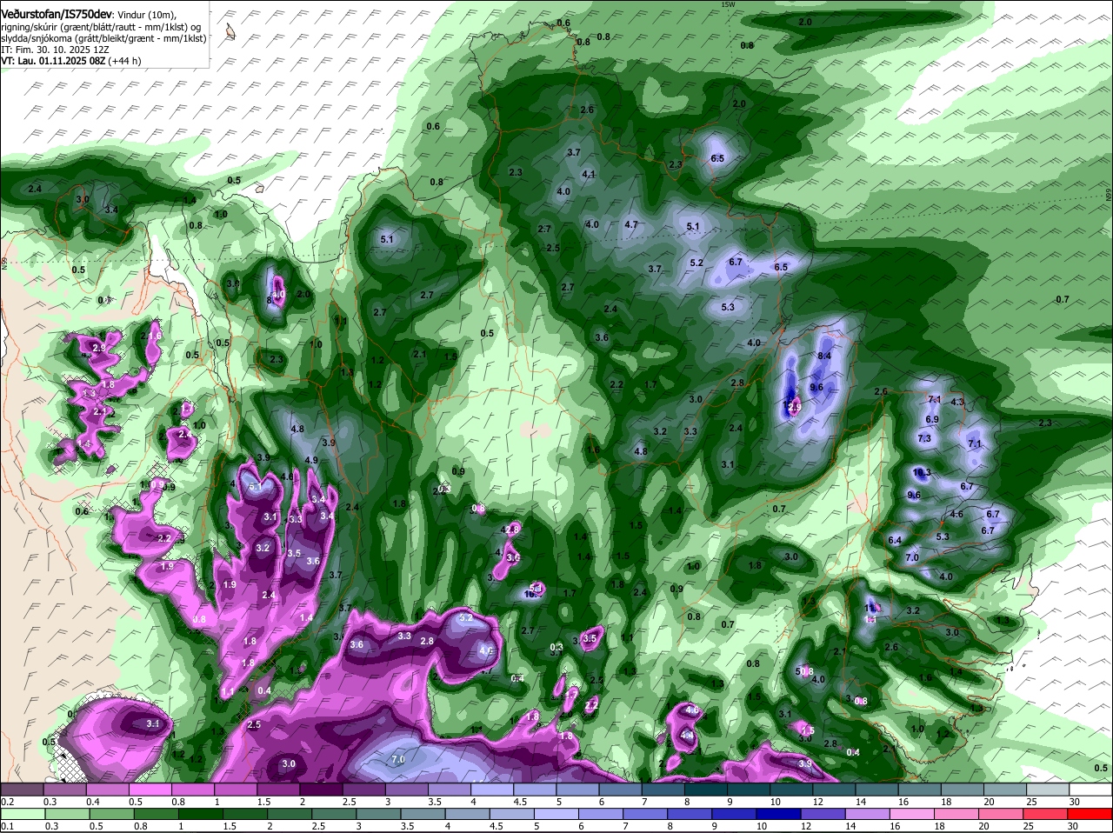The height and width of the screenshot is (833, 1113).
Task: Select the initial time line 'IT: Fim. 30. 10. 2025 12Z'
Action: point(55,50)
